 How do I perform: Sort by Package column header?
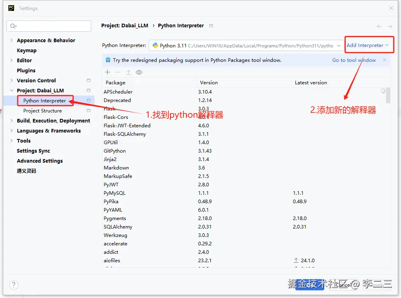pyautogui.click(x=149, y=83)
